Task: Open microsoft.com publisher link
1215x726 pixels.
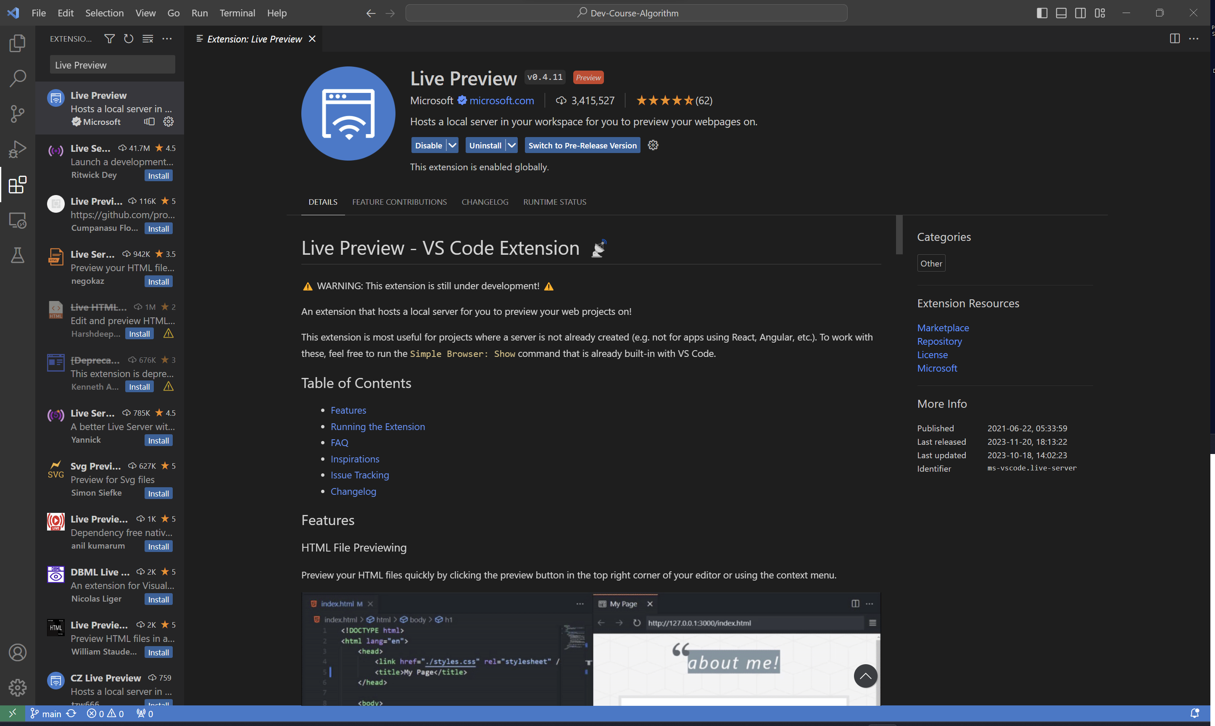Action: 502,100
